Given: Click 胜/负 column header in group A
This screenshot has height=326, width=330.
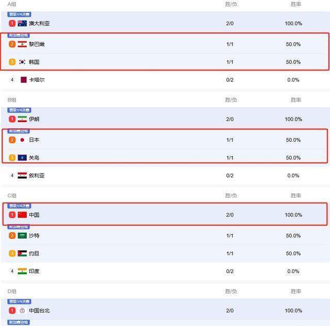Looking at the screenshot, I should click(231, 4).
